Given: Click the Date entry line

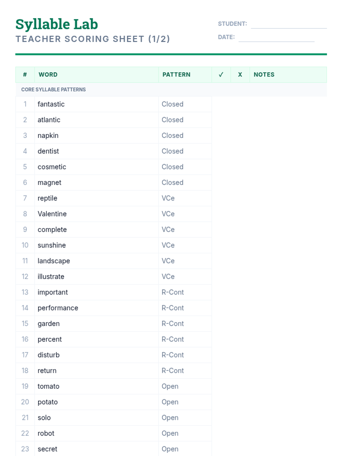Looking at the screenshot, I should pos(276,38).
